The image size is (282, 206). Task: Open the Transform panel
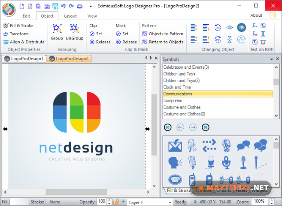(16, 34)
